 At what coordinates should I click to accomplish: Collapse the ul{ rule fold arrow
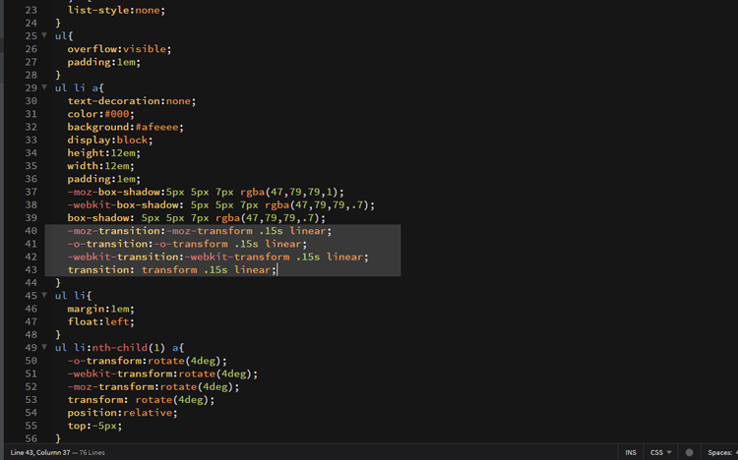[x=44, y=35]
